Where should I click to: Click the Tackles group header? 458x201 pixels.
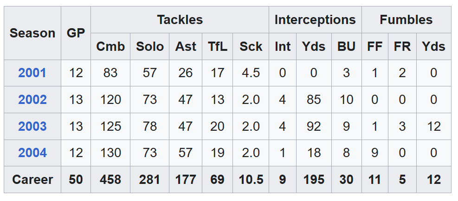point(180,20)
